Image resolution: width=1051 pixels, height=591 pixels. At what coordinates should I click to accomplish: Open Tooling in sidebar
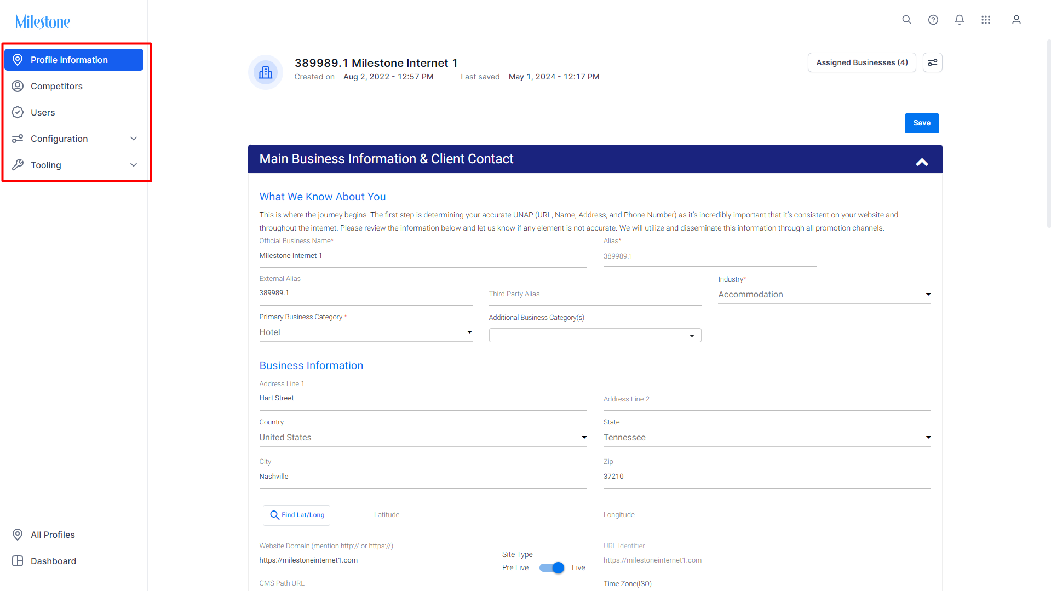pyautogui.click(x=74, y=165)
